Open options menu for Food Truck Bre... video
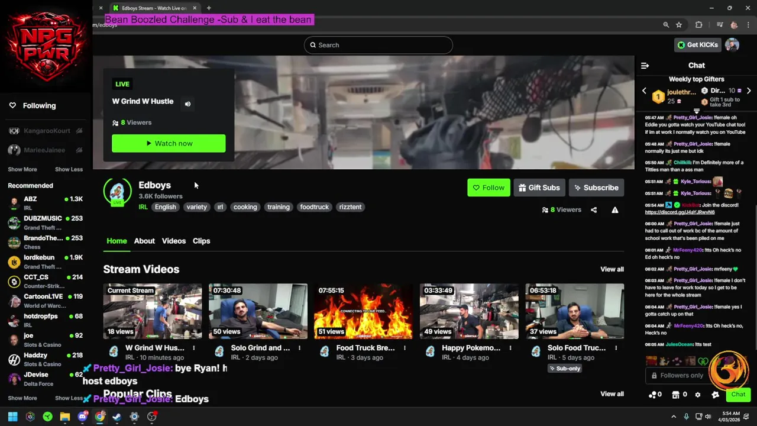 click(405, 348)
